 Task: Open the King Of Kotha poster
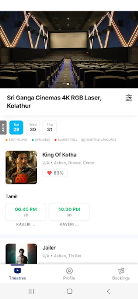21,167
